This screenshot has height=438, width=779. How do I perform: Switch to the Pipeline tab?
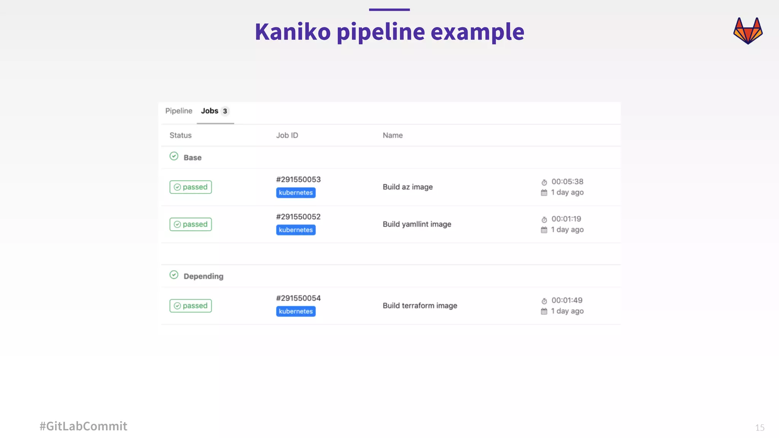[x=179, y=111]
